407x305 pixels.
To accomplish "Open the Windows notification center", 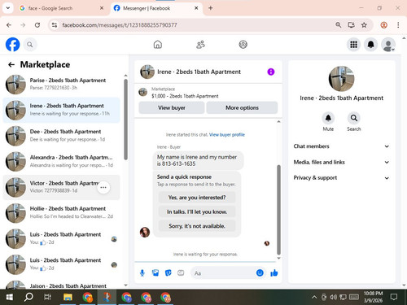I will click(394, 297).
